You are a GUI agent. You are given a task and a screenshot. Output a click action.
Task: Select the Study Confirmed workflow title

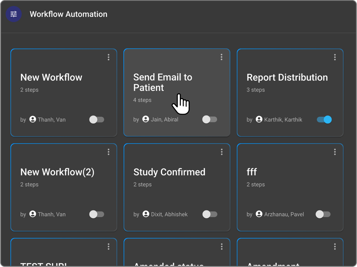tap(169, 172)
